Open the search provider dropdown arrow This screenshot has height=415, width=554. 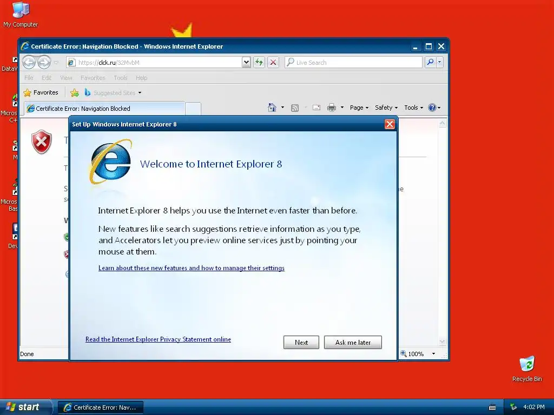click(x=439, y=63)
